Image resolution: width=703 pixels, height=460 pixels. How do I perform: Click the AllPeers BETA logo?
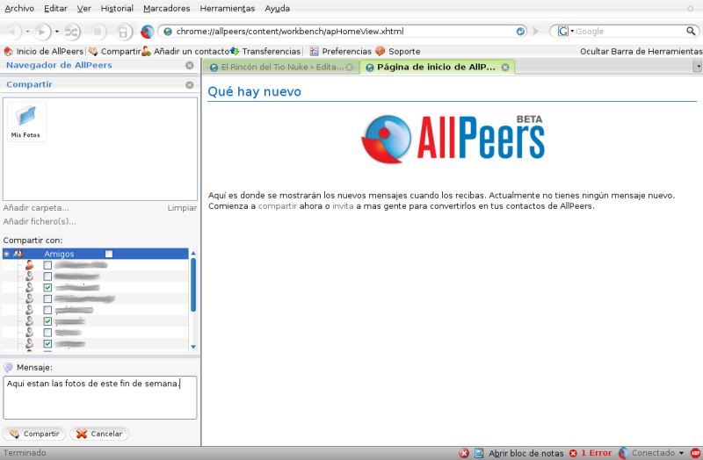(453, 139)
